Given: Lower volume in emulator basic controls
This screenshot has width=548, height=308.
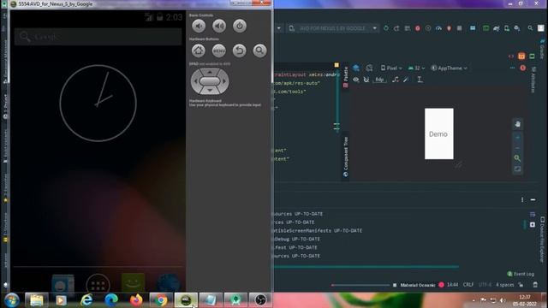Looking at the screenshot, I should point(199,26).
